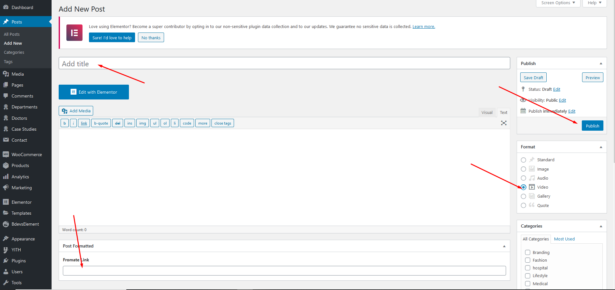This screenshot has width=615, height=290.
Task: Open Screen Options dropdown
Action: click(558, 3)
